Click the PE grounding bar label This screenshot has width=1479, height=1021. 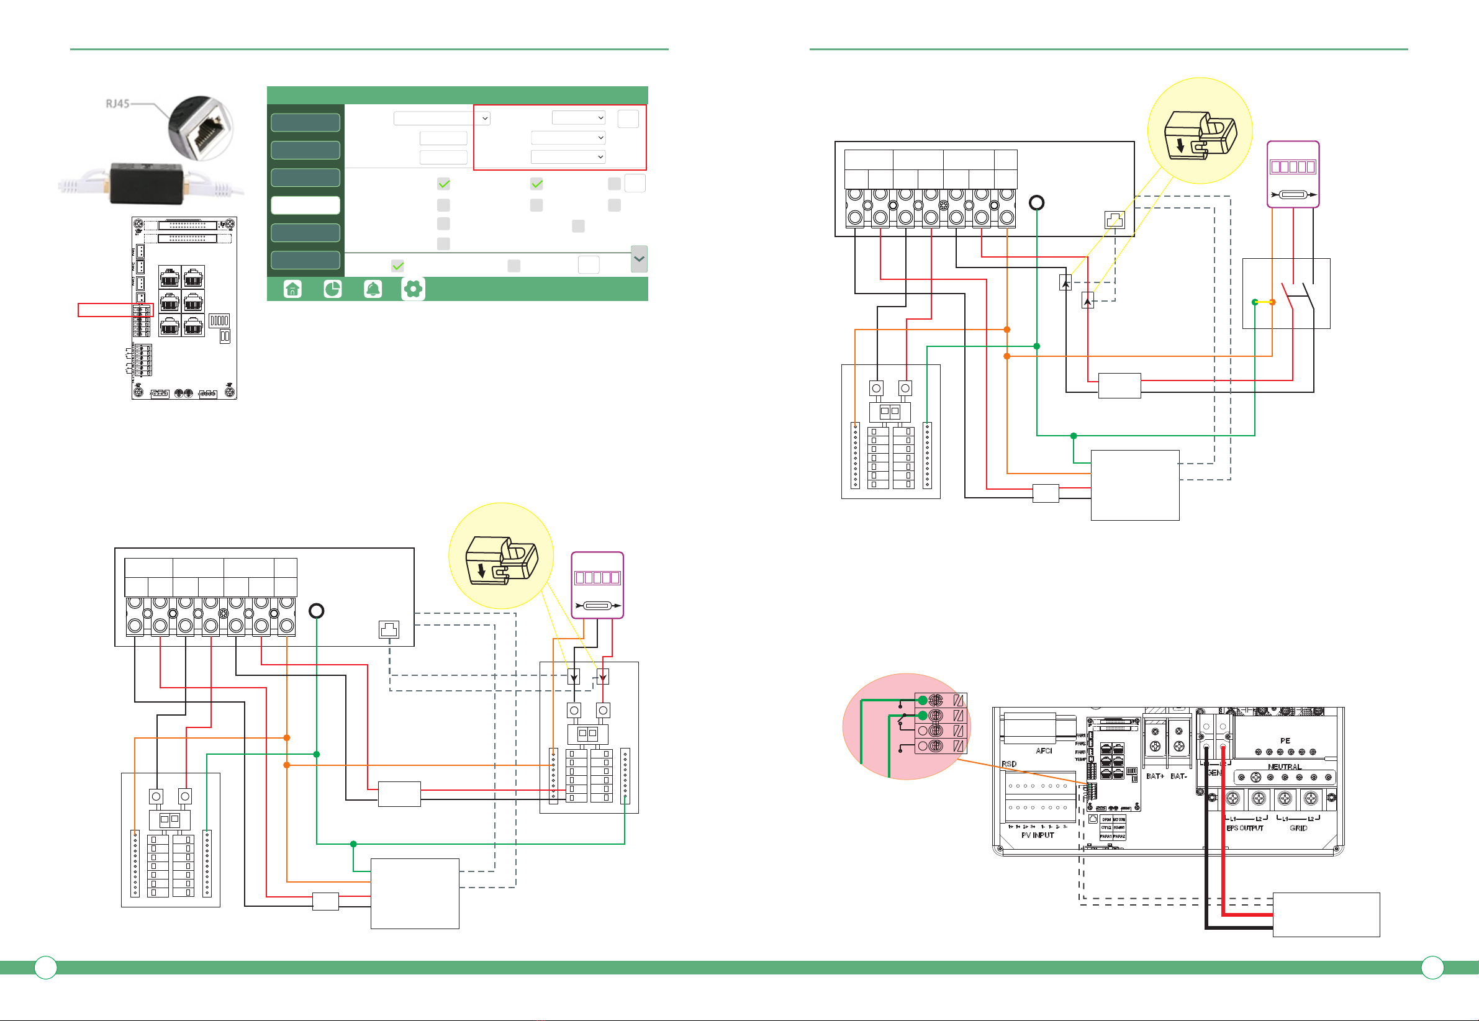pos(1285,741)
